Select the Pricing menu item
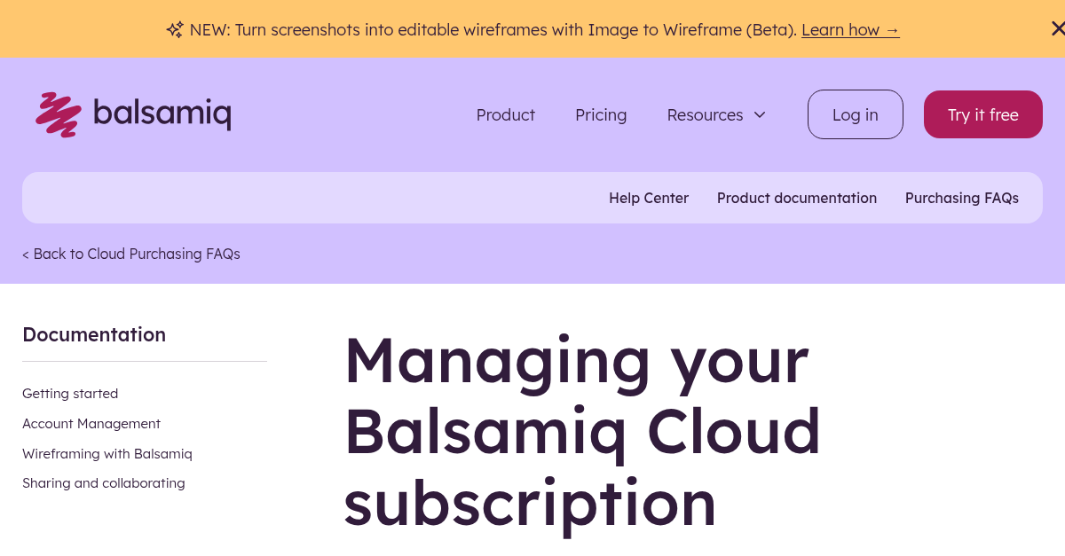Image resolution: width=1065 pixels, height=556 pixels. (601, 114)
